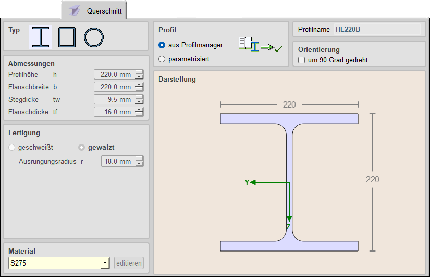Select the rectangular hollow profile type
Viewport: 430px width, 277px height.
67,37
